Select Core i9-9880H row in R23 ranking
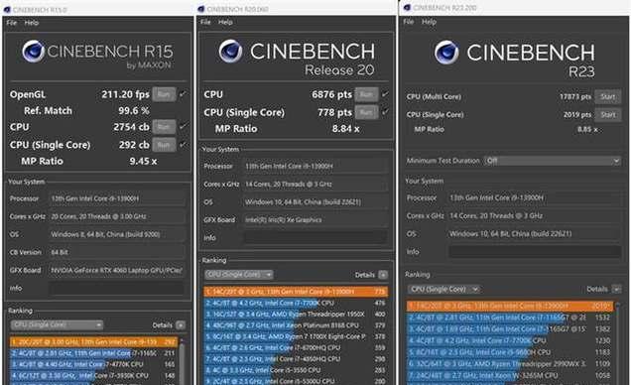This screenshot has width=631, height=385. pos(510,352)
